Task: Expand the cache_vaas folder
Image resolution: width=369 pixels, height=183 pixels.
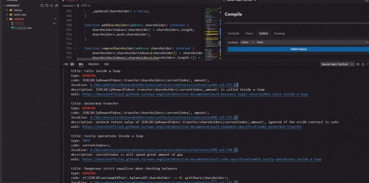Action: coord(7,15)
